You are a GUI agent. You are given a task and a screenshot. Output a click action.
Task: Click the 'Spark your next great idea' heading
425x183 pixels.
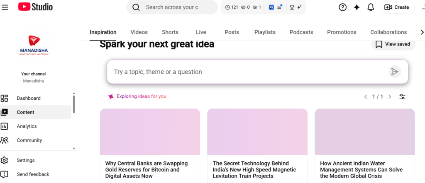tap(157, 44)
